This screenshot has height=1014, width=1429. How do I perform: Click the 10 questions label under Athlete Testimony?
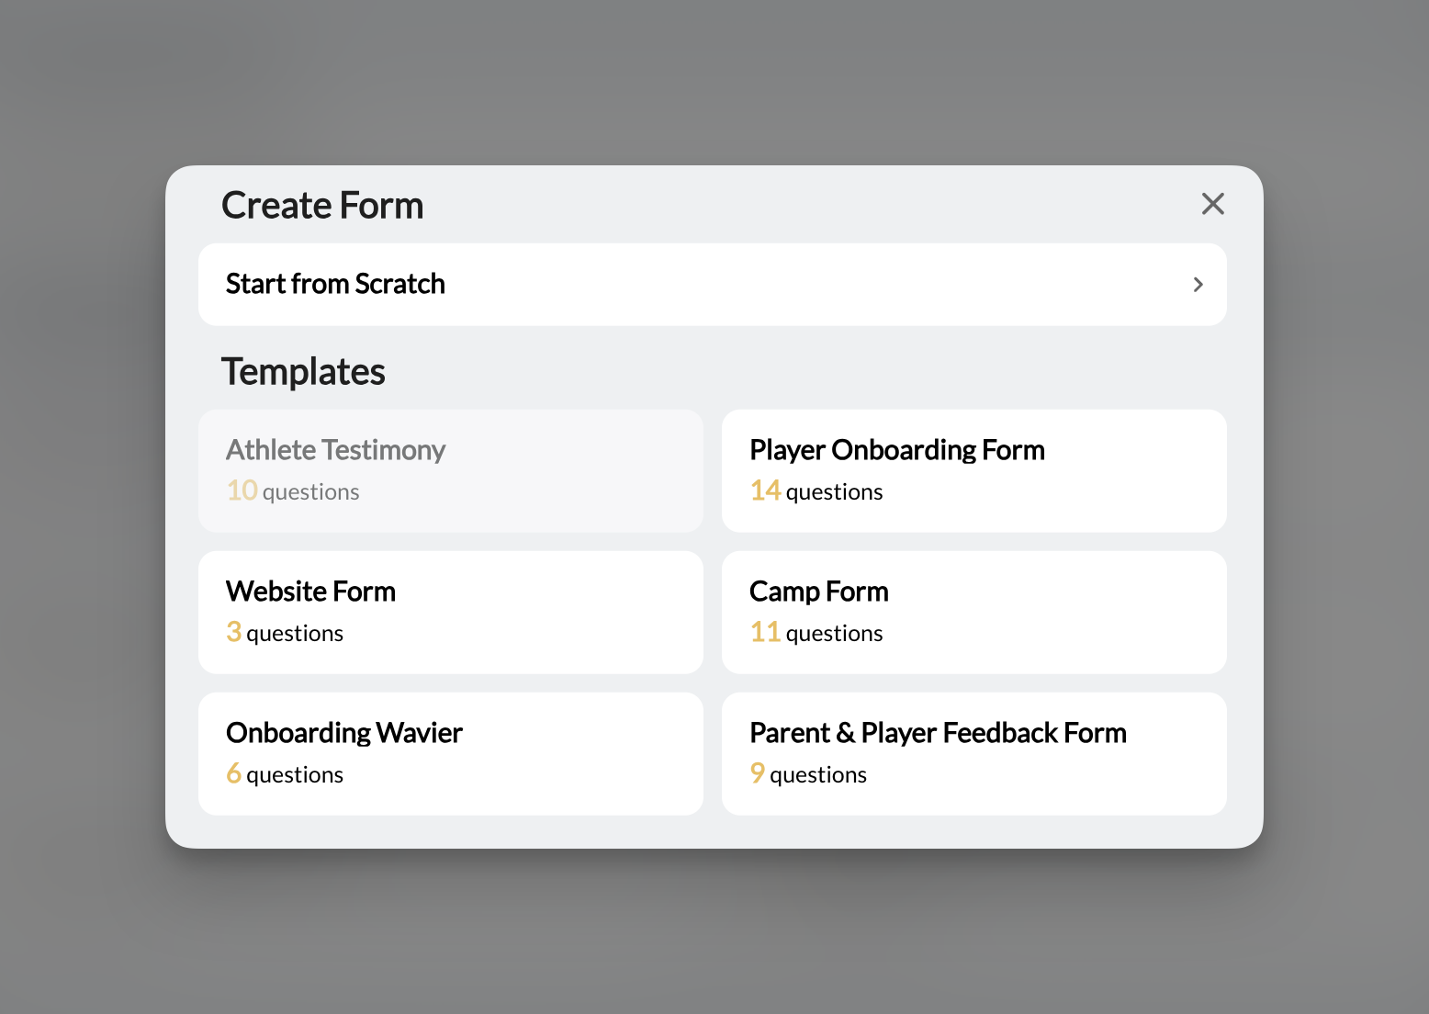coord(292,490)
